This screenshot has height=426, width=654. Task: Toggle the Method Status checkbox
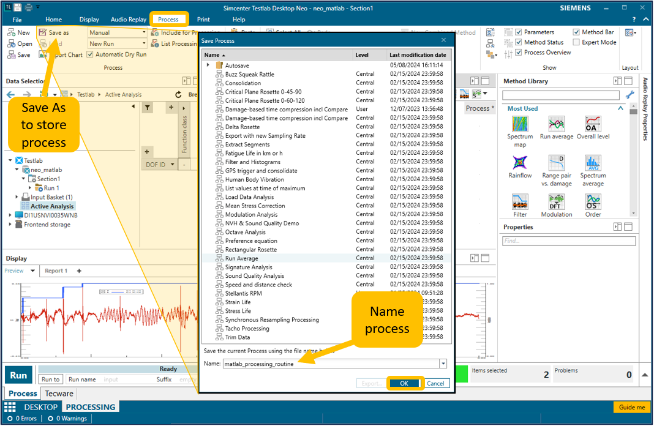519,42
